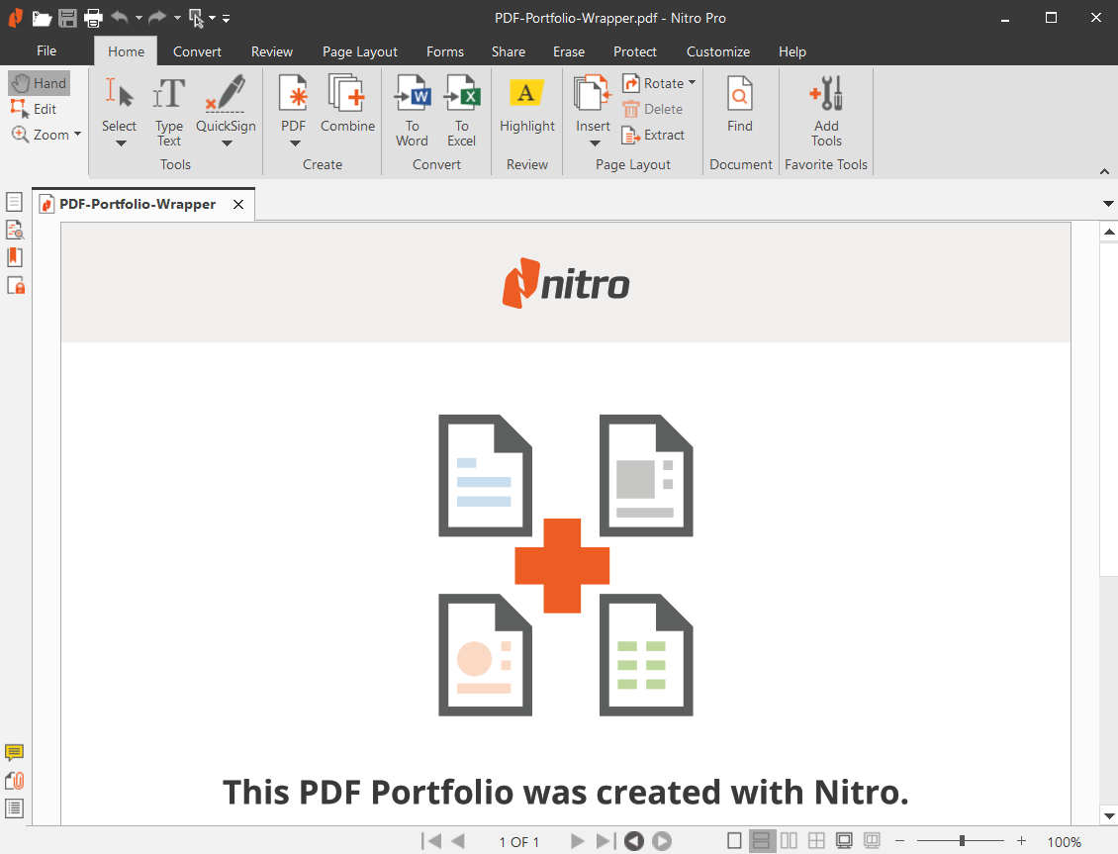Convert the document To Excel
This screenshot has height=854, width=1118.
click(461, 111)
